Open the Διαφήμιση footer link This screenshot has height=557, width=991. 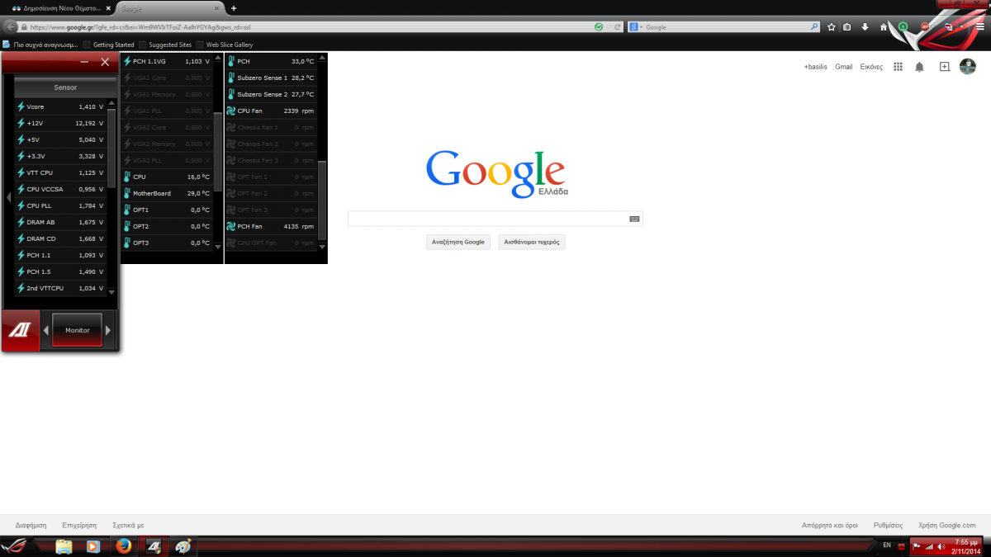[31, 525]
